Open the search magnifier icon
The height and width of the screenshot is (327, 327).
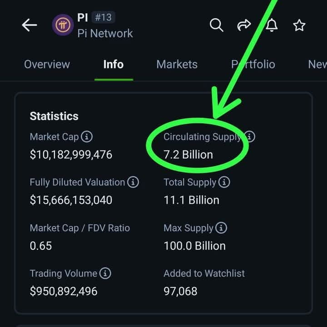point(217,25)
